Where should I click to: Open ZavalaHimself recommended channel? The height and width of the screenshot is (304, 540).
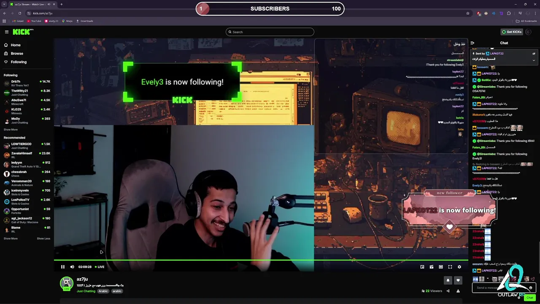coord(27,155)
